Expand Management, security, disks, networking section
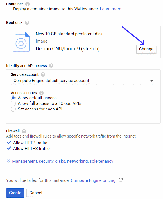Viewport: 163px width, 199px height. [63, 161]
